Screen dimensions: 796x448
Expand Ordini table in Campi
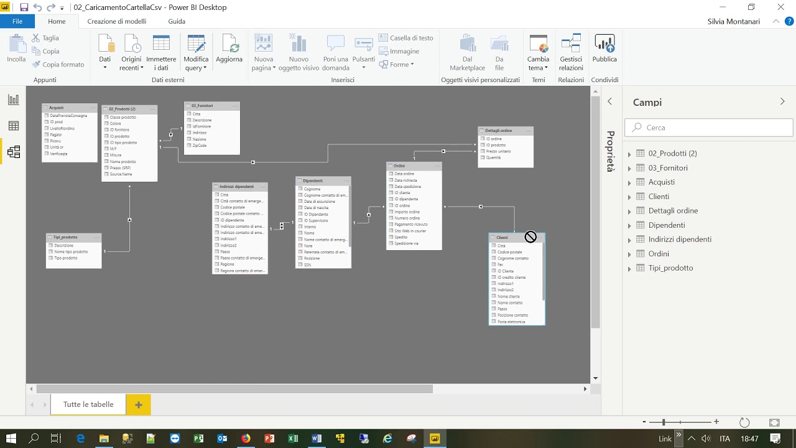629,254
